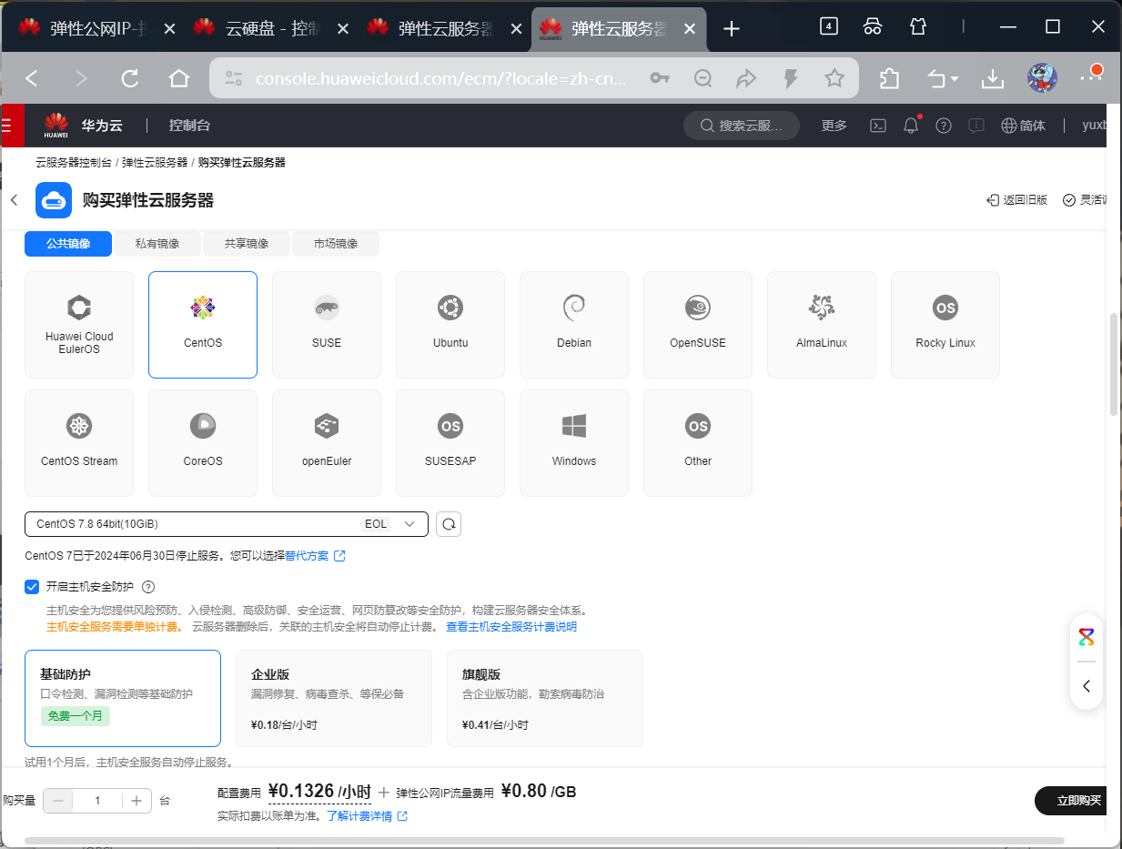The image size is (1122, 849).
Task: Switch to the 私有镜像 tab
Action: [157, 244]
